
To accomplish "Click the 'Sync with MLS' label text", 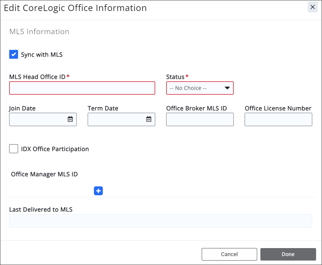I will [42, 55].
